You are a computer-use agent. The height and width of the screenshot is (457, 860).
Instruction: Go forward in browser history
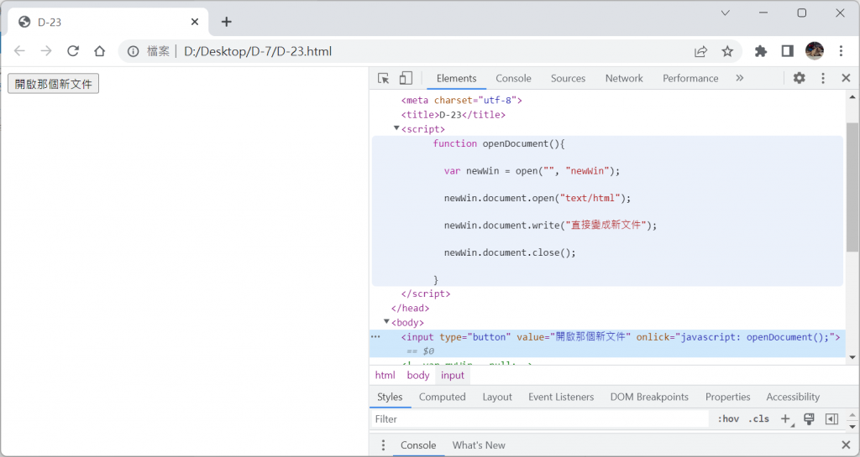click(x=46, y=51)
